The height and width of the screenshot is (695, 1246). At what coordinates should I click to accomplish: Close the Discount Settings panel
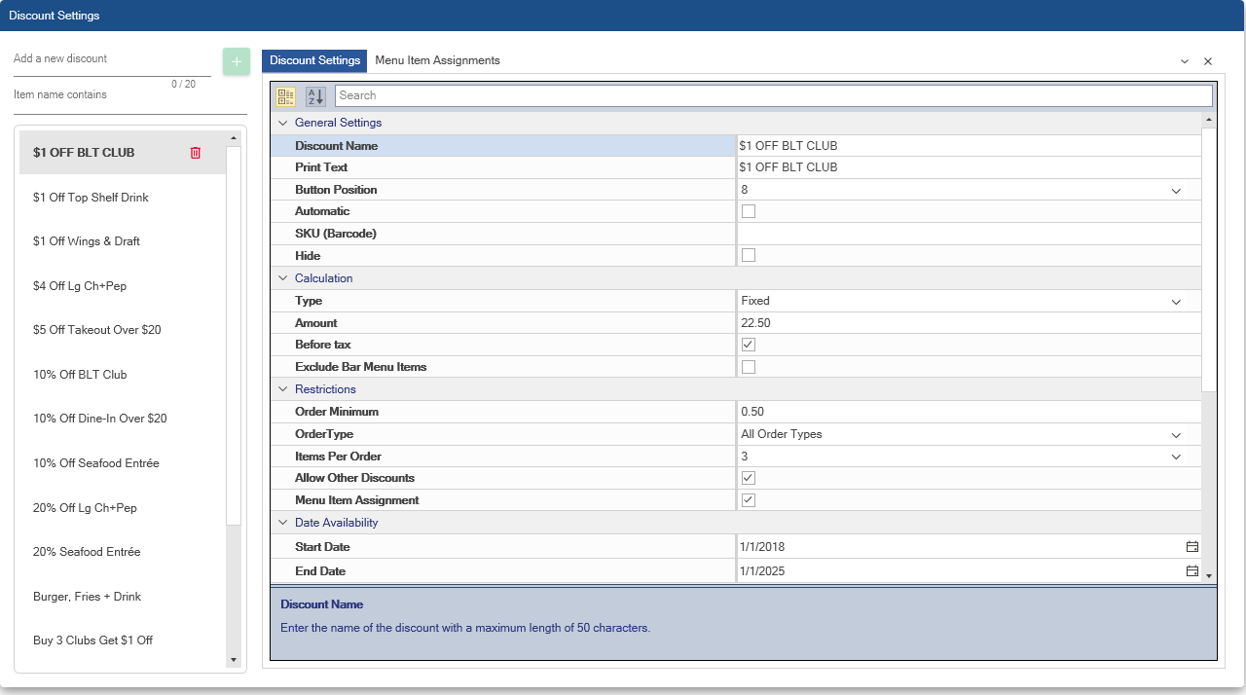pos(1208,61)
